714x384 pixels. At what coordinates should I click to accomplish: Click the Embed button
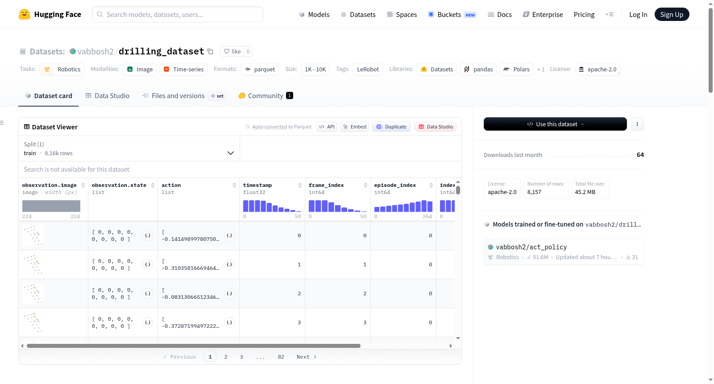355,127
